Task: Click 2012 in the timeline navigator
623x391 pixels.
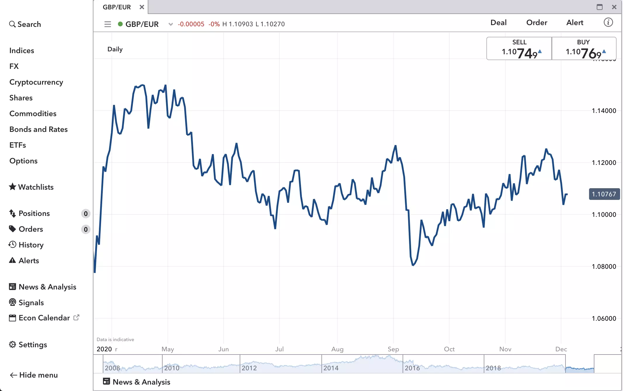Action: point(249,368)
